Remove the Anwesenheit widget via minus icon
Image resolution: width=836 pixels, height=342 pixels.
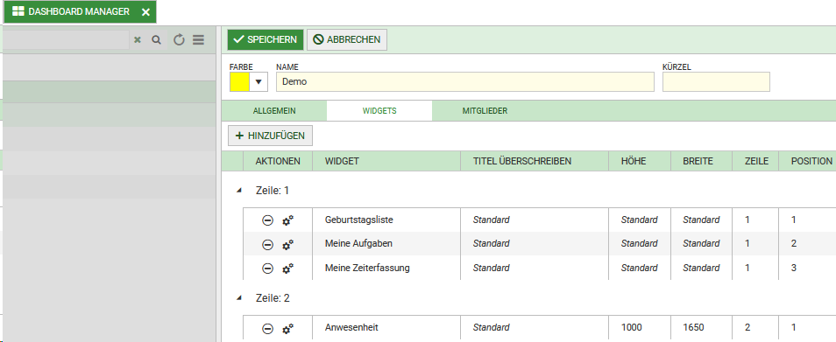coord(267,329)
